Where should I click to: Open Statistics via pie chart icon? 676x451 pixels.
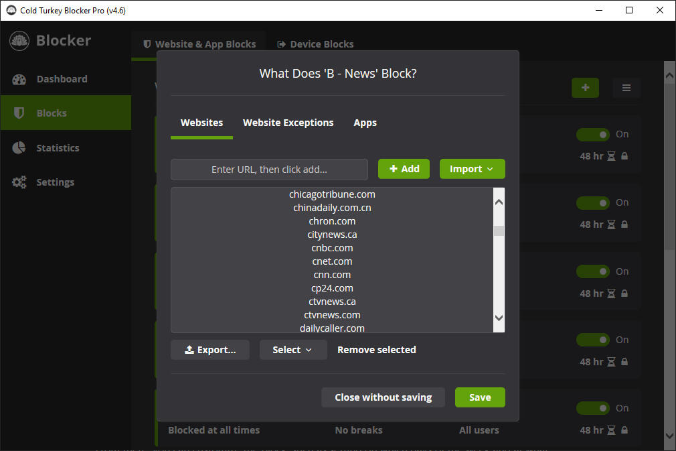point(19,148)
